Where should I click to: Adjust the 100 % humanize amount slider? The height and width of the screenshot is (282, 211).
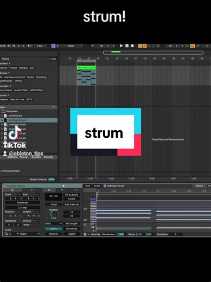pyautogui.click(x=53, y=229)
